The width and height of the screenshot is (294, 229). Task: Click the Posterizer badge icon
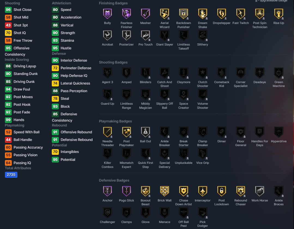126,35
